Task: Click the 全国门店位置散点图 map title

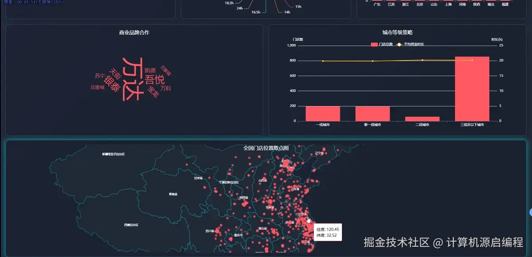Action: point(266,148)
